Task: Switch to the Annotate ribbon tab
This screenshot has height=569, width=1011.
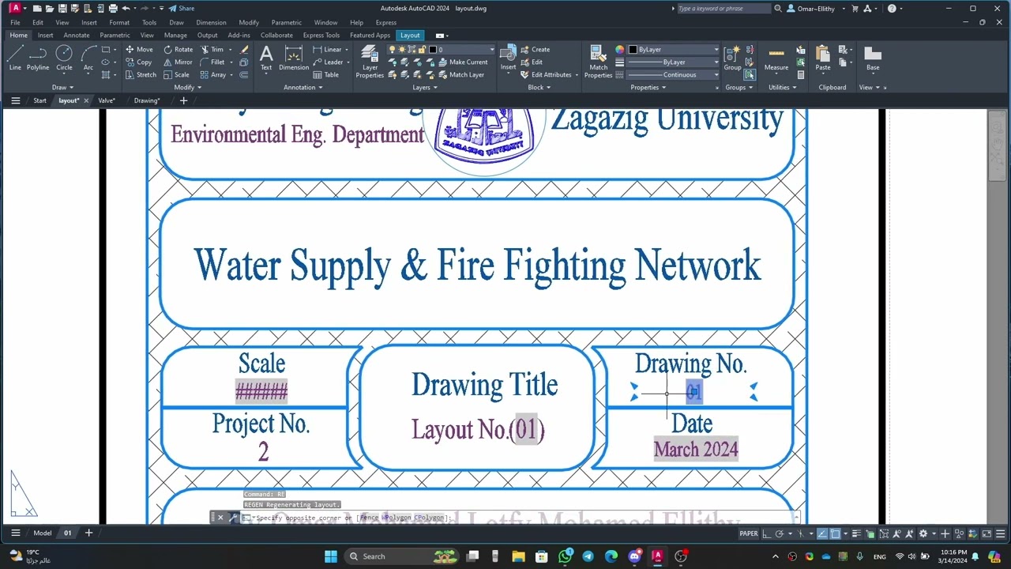Action: (77, 35)
